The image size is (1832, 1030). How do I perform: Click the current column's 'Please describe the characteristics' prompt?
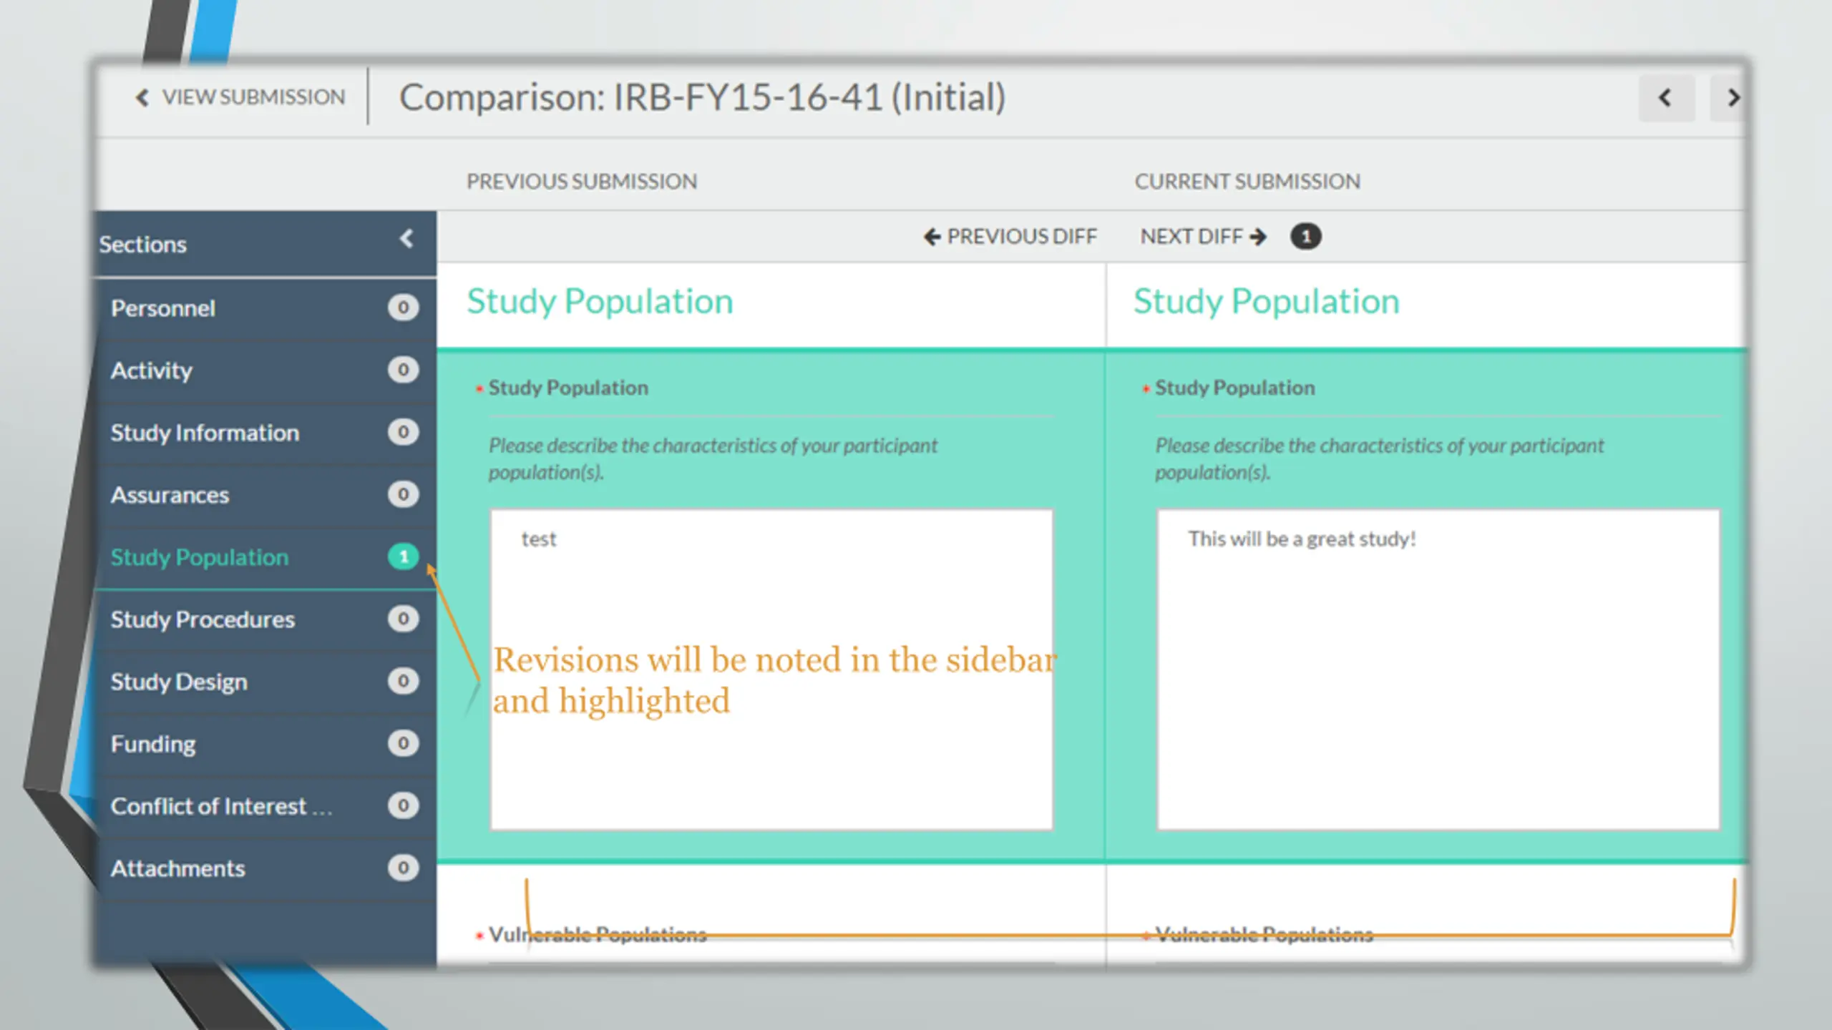coord(1379,458)
